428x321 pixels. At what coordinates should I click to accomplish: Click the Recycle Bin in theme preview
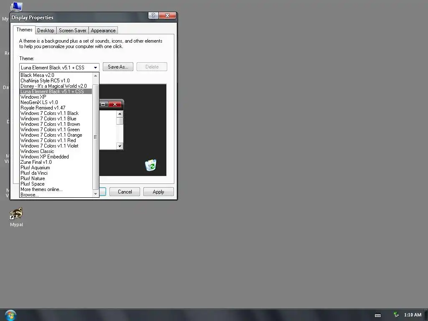pyautogui.click(x=150, y=165)
